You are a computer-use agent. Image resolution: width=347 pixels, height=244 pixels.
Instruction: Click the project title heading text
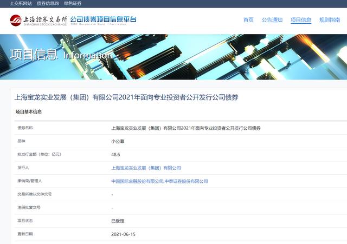coord(126,97)
